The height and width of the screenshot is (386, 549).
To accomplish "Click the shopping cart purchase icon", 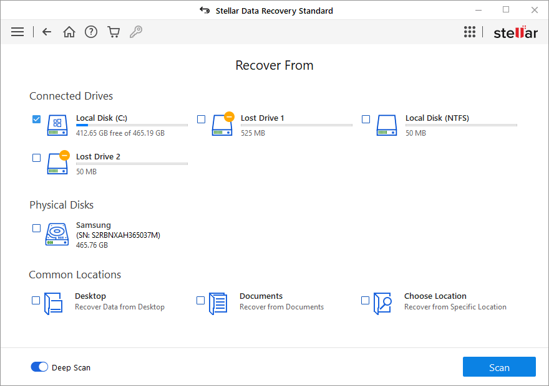I will tap(114, 31).
